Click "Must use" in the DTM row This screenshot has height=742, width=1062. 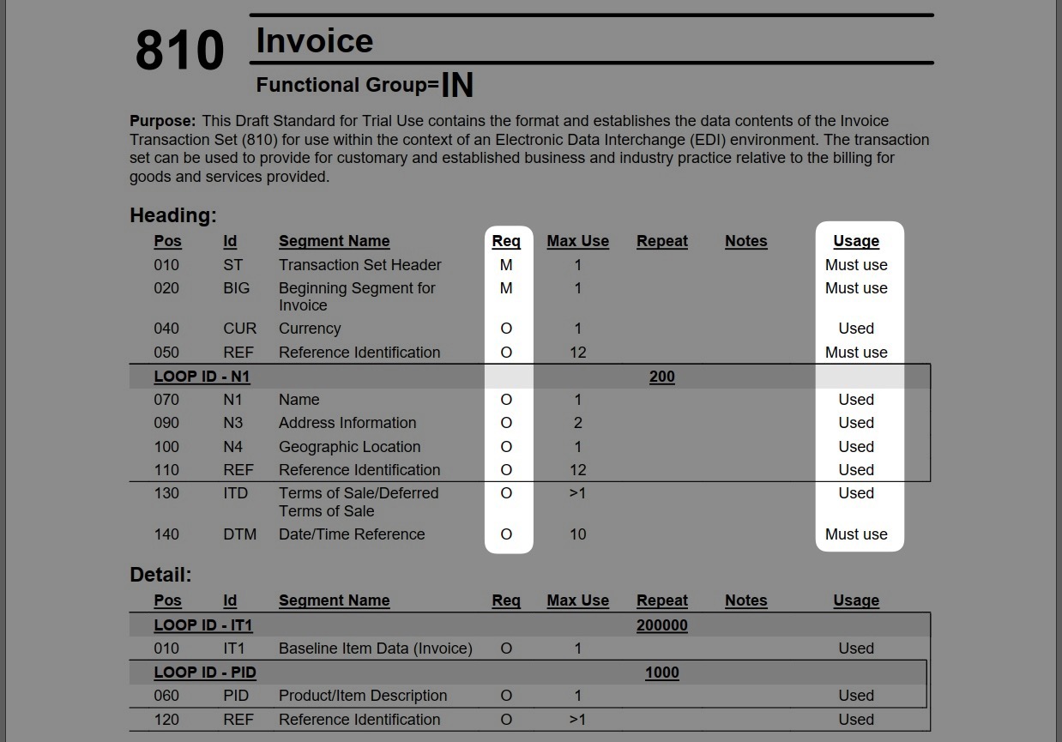coord(856,534)
